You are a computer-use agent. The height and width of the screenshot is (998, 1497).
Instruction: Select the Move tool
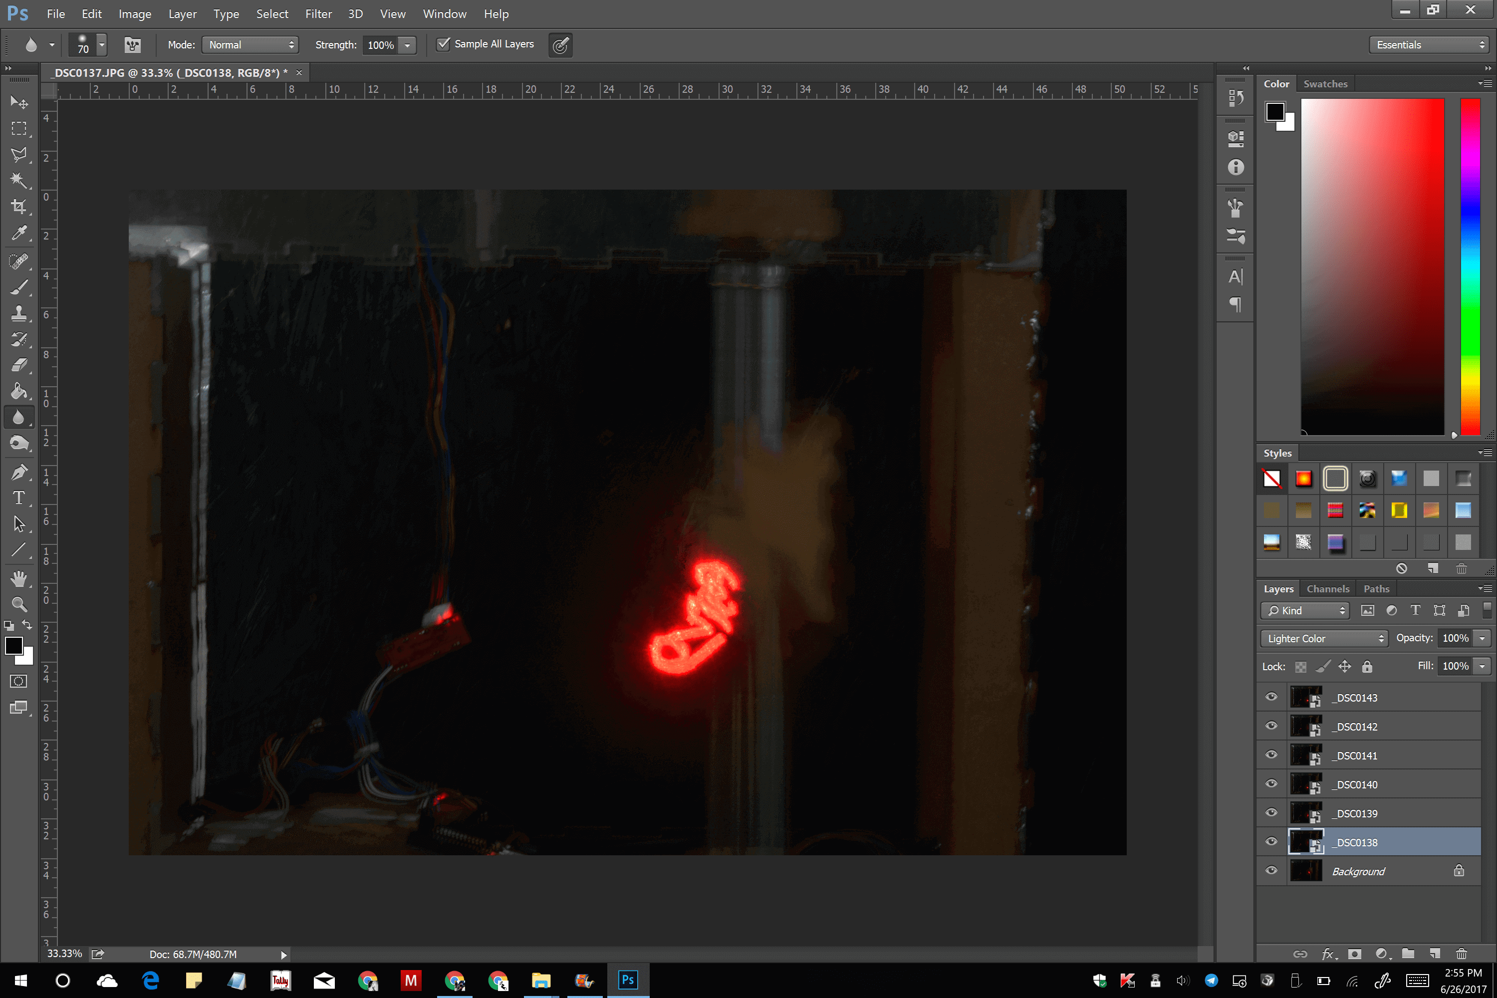coord(19,102)
